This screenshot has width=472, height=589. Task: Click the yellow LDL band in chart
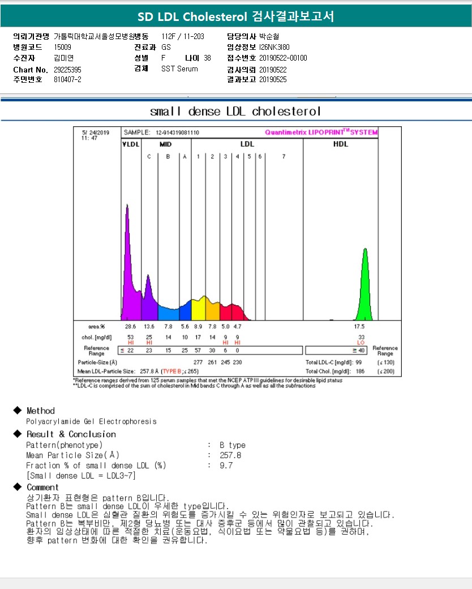[x=198, y=309]
